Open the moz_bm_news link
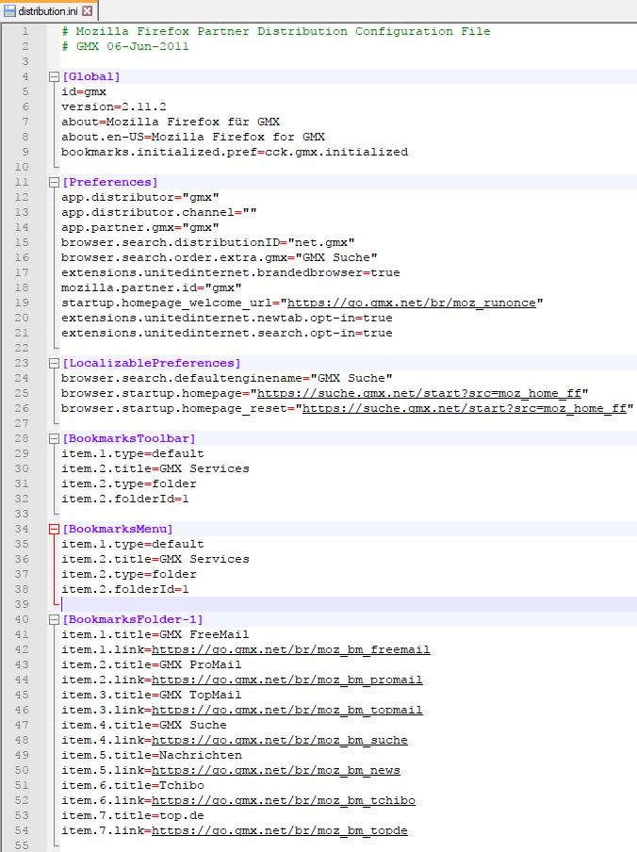The width and height of the screenshot is (637, 852). click(x=275, y=771)
